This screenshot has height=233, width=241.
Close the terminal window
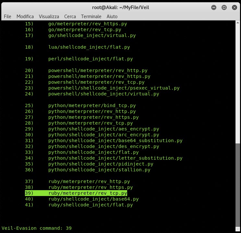(235, 7)
